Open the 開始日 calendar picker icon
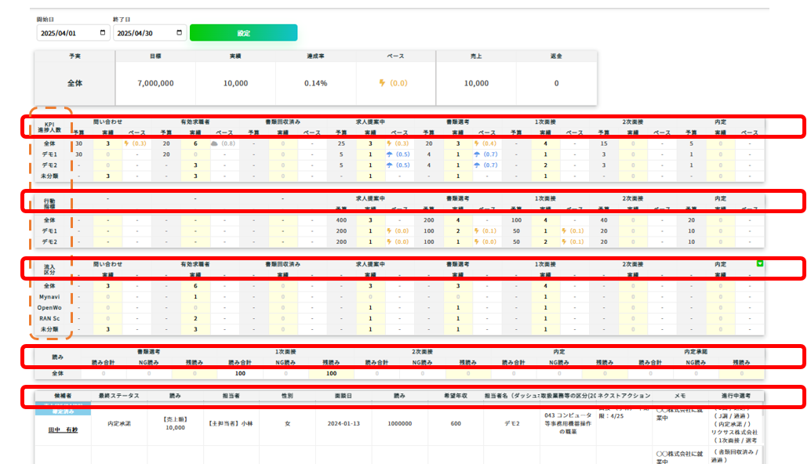The image size is (811, 464). pyautogui.click(x=103, y=33)
